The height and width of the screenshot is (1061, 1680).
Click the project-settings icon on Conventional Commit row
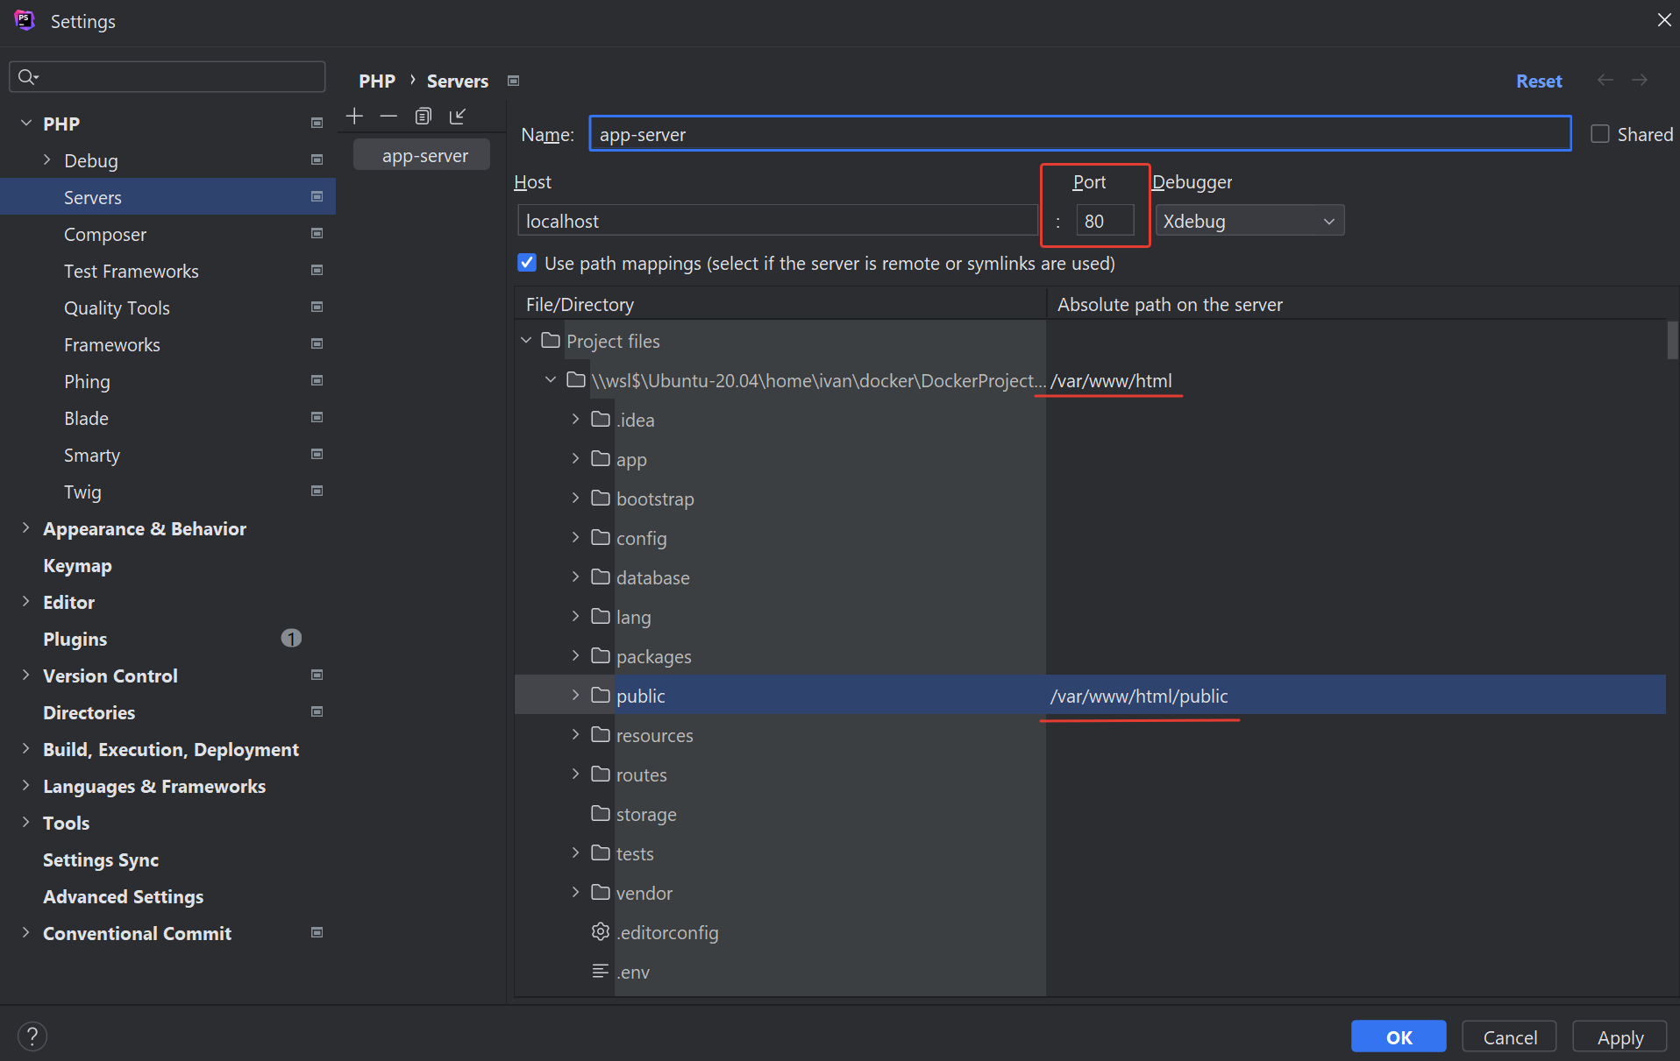(317, 932)
